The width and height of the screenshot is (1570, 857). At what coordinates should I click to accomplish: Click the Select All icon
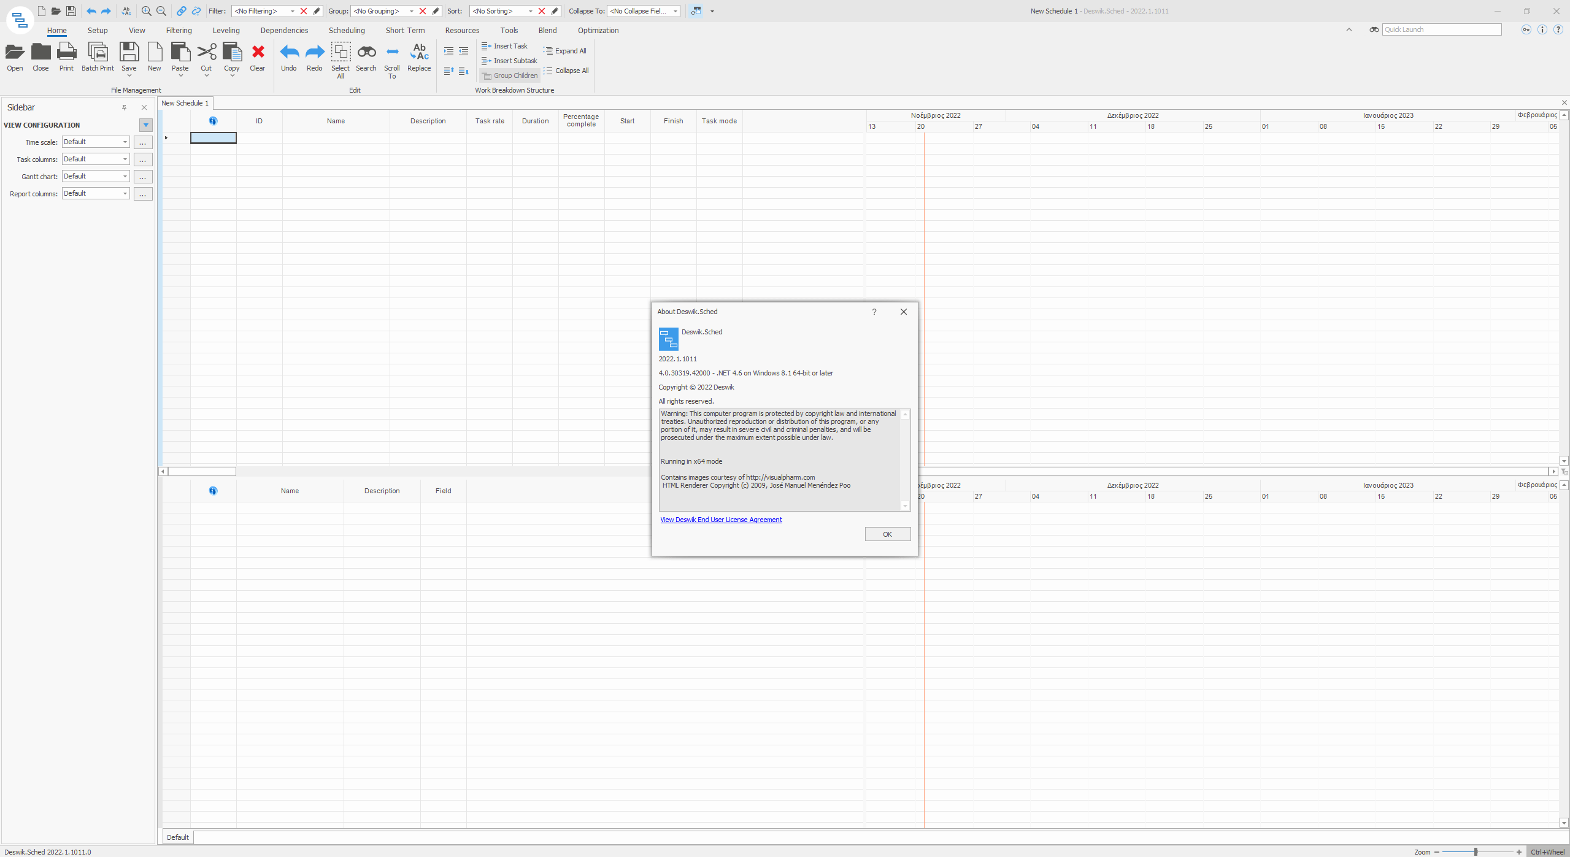[341, 53]
